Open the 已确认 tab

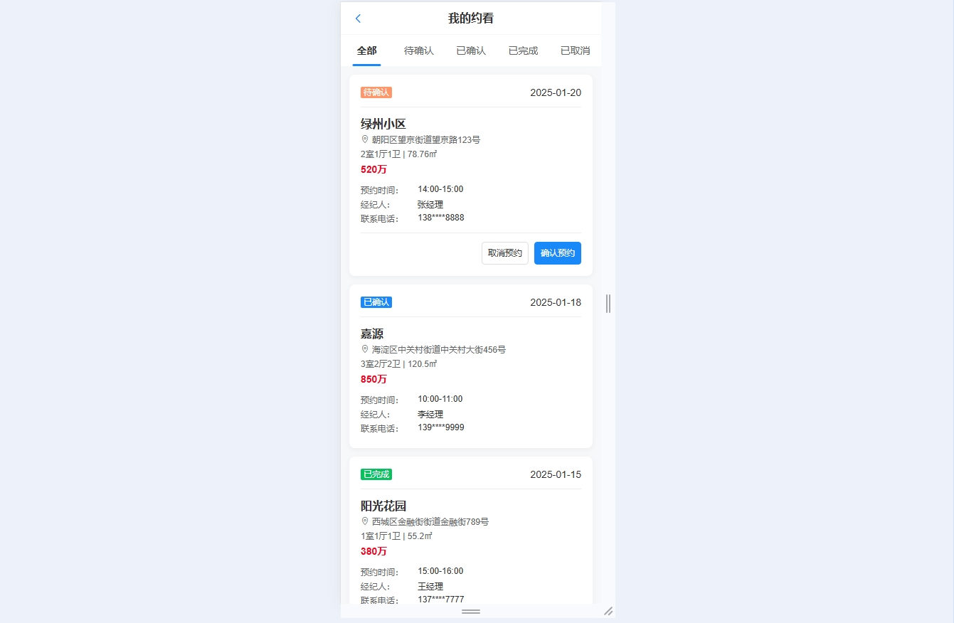[471, 51]
